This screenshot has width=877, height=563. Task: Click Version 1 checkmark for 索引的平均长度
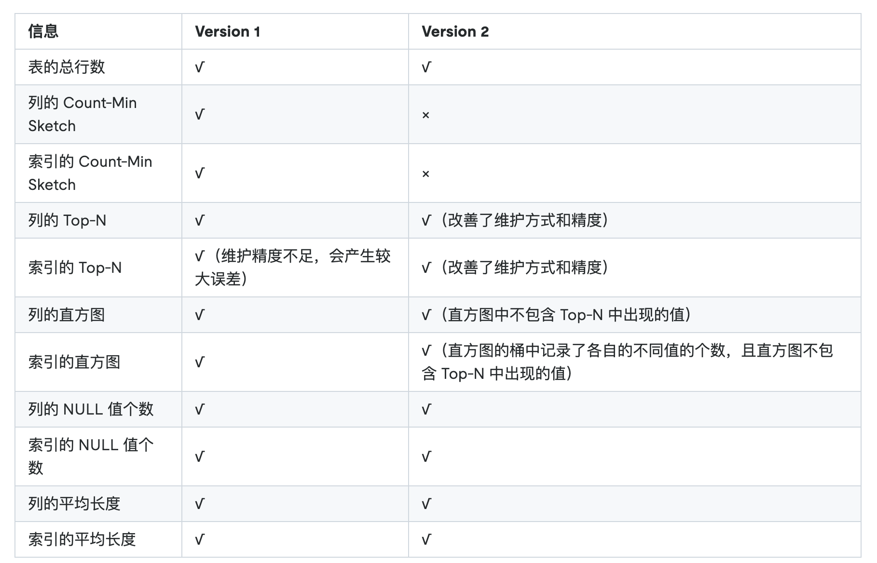200,540
